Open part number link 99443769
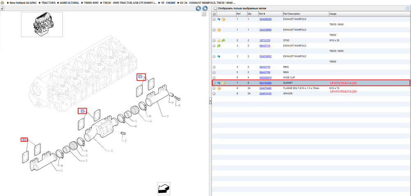This screenshot has height=196, width=411. pyautogui.click(x=264, y=73)
